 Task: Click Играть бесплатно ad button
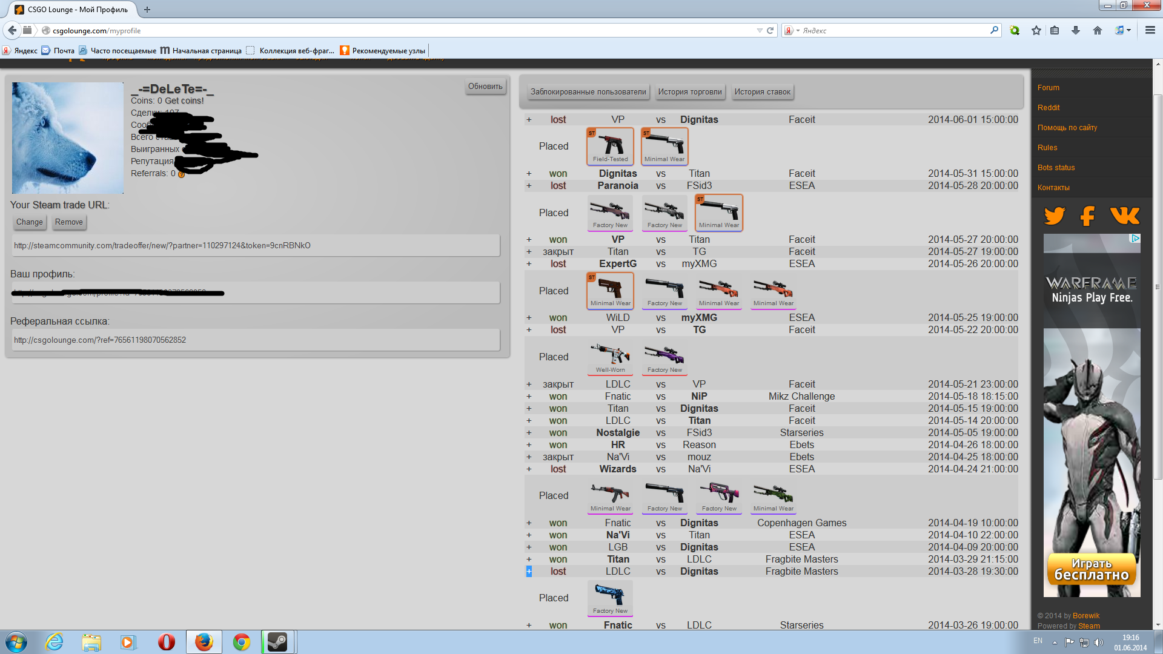pyautogui.click(x=1092, y=570)
